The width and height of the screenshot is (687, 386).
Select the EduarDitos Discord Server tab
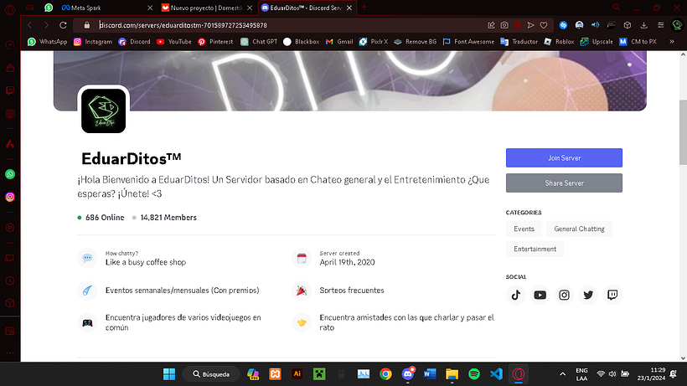[307, 8]
